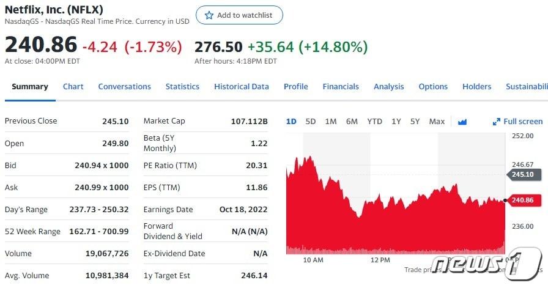The width and height of the screenshot is (548, 288).
Task: Open the Historical Data tab
Action: point(241,87)
